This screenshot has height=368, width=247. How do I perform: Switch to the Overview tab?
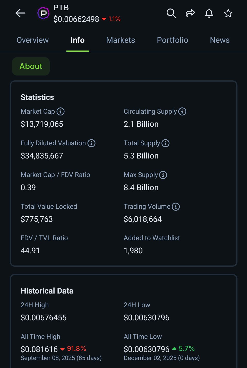pos(32,40)
